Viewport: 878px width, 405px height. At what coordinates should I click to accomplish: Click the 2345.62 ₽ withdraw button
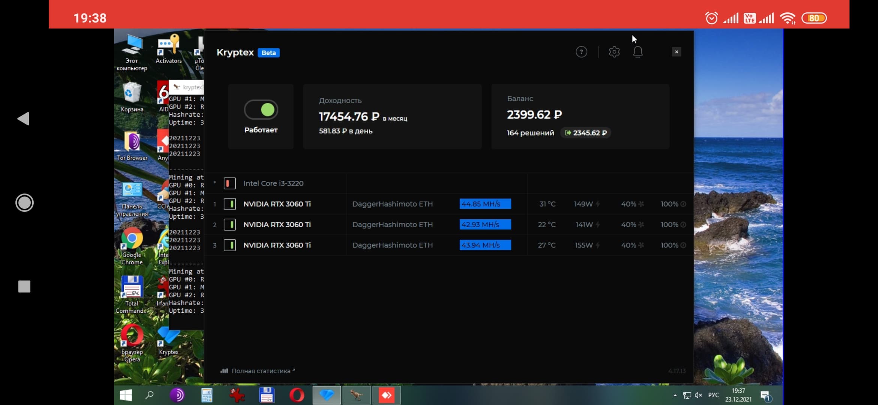point(586,133)
